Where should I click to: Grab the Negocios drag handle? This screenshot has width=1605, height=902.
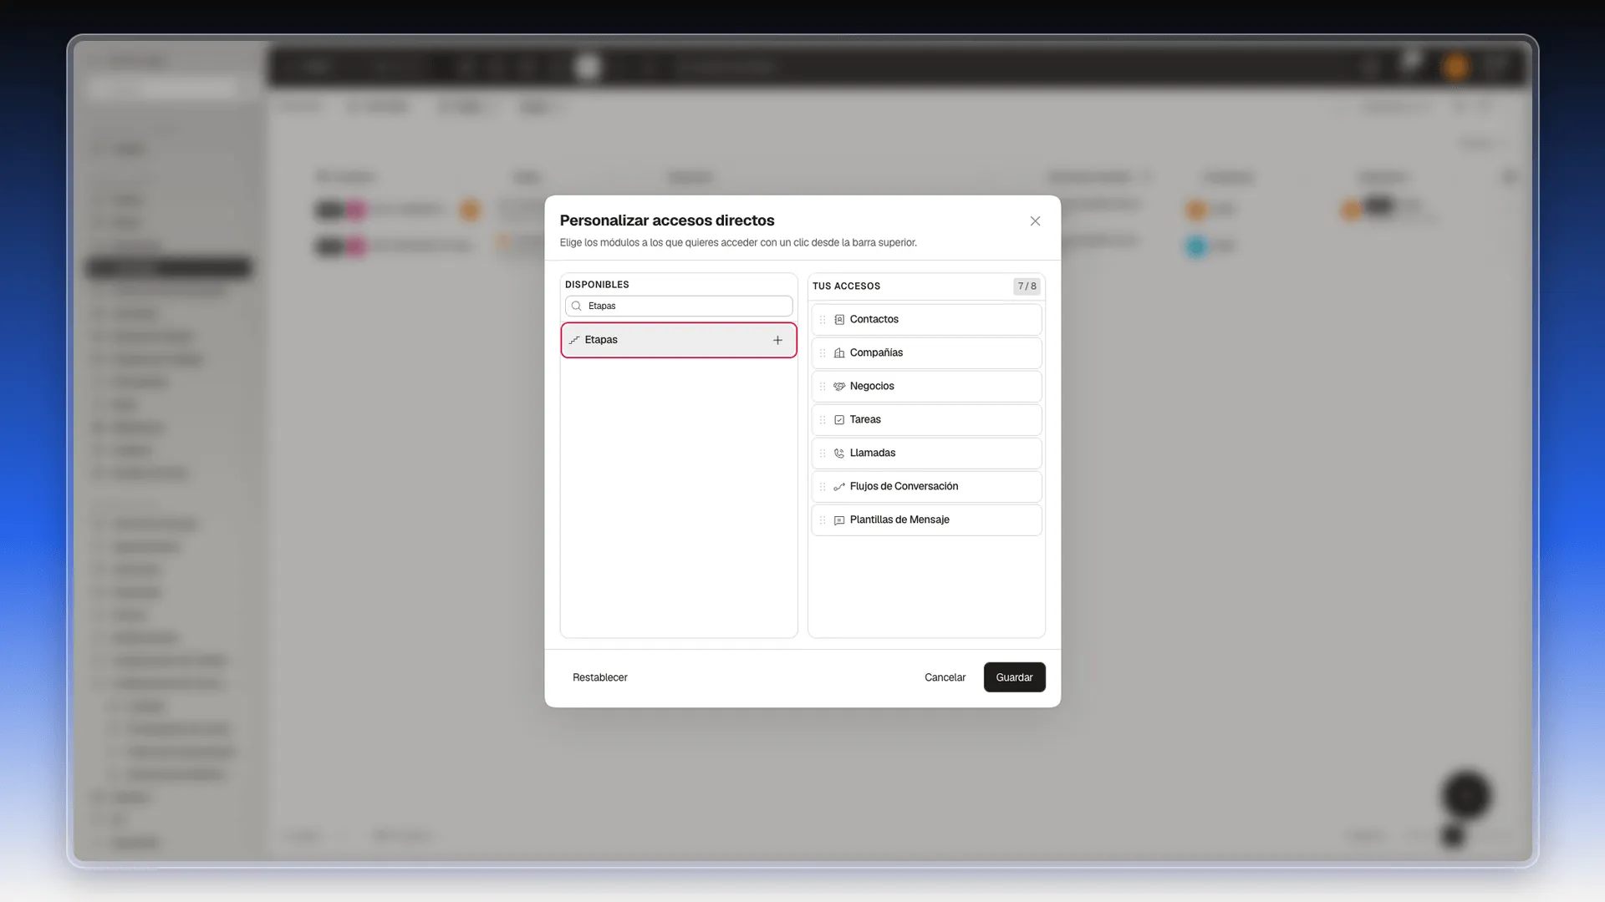823,386
